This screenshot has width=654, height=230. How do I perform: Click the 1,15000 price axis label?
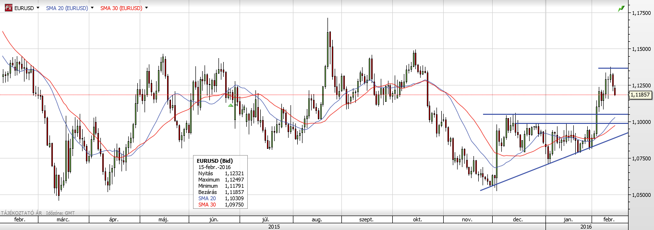point(642,49)
